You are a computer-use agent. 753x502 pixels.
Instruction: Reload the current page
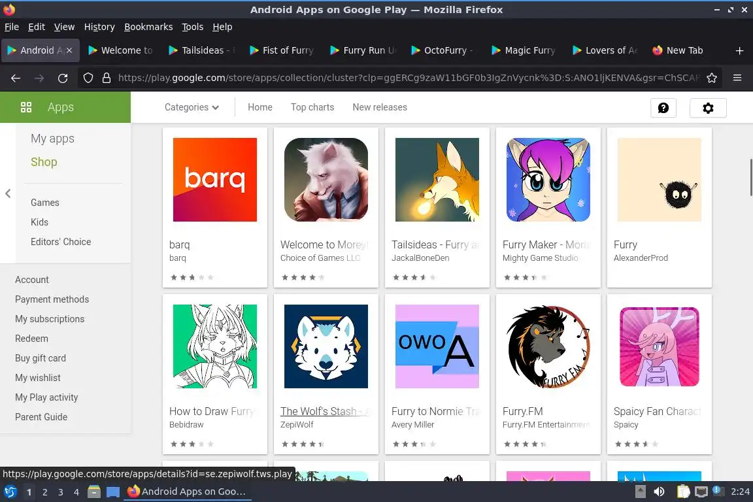click(x=63, y=78)
